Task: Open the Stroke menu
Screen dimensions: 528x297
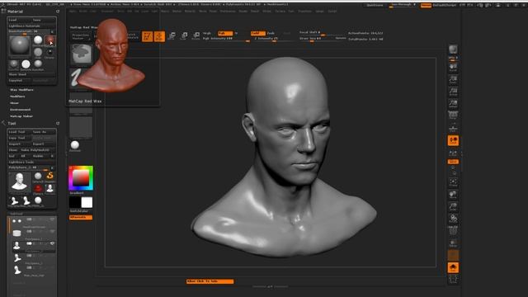Action: tap(266, 11)
